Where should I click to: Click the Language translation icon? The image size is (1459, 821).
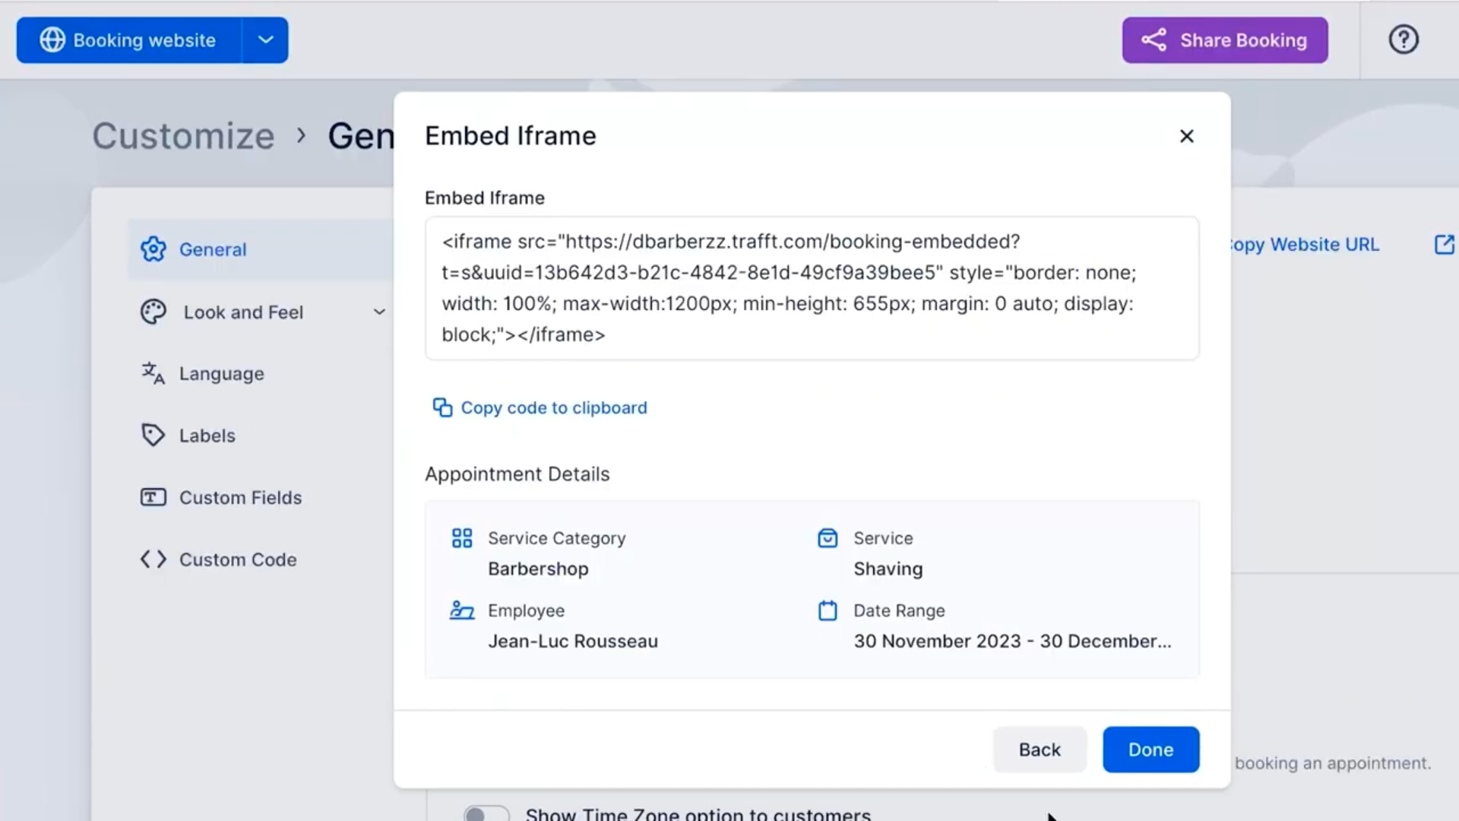(153, 373)
